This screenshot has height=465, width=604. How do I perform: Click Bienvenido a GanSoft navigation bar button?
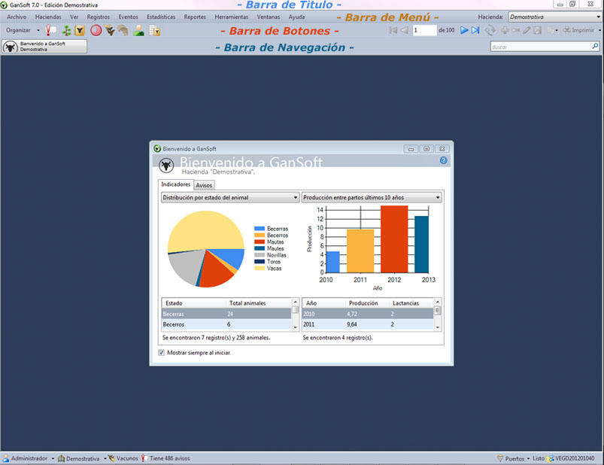point(44,47)
